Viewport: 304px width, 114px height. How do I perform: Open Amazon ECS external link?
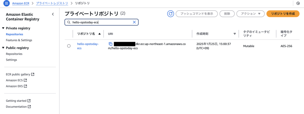pos(17,80)
